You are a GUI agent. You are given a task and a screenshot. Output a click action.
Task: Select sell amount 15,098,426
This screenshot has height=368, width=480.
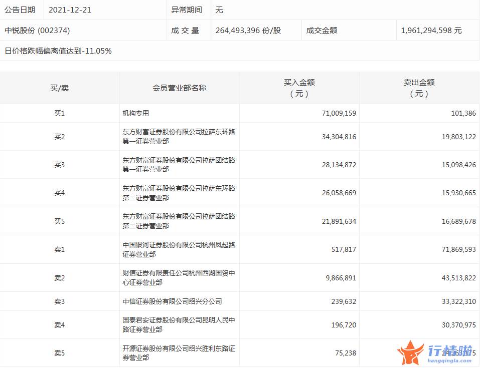[458, 165]
